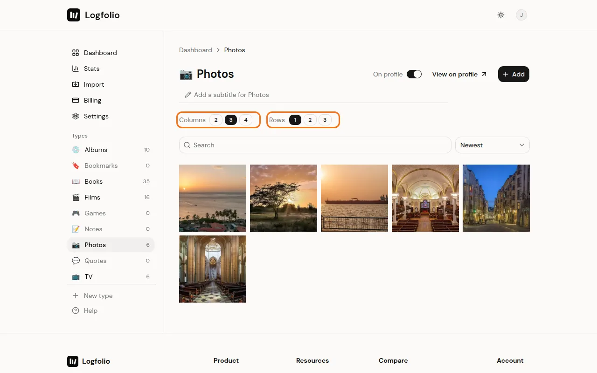Select the Bookmarks icon in Types list
Viewport: 597px width, 373px height.
(76, 166)
